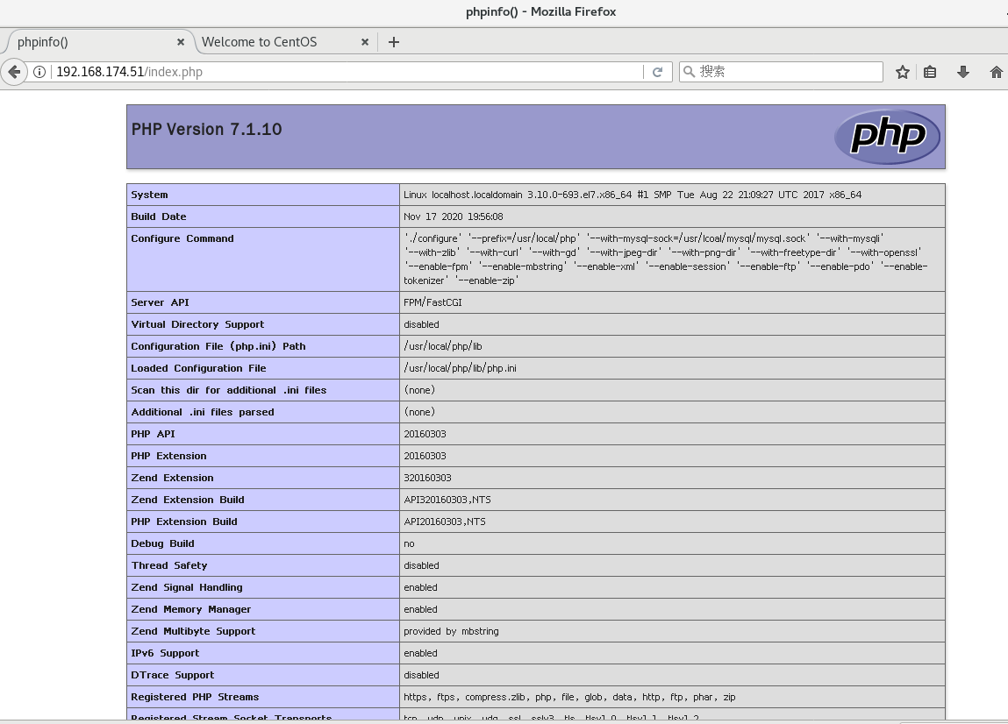
Task: Reload the page with refresh icon
Action: click(658, 71)
